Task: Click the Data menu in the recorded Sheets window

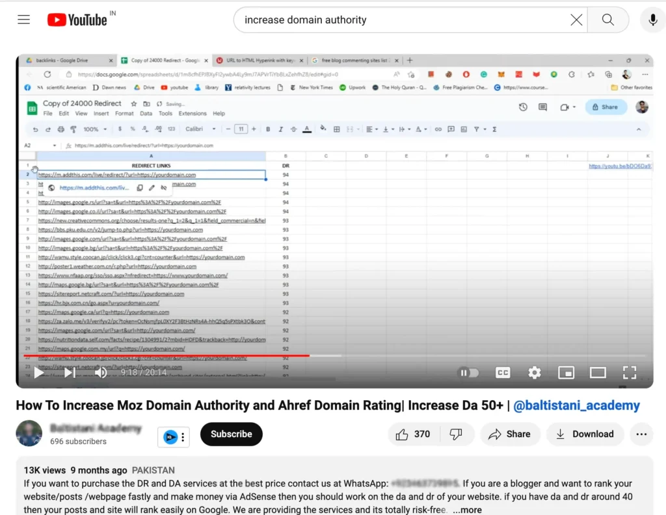Action: 146,114
